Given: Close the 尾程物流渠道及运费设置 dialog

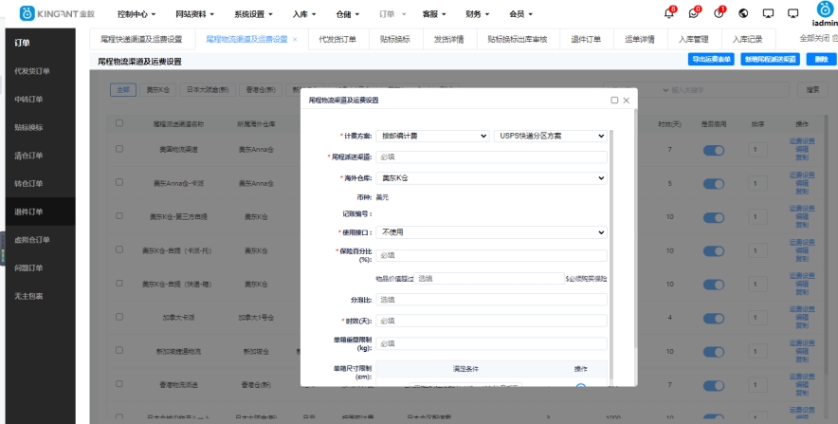Looking at the screenshot, I should coord(626,100).
